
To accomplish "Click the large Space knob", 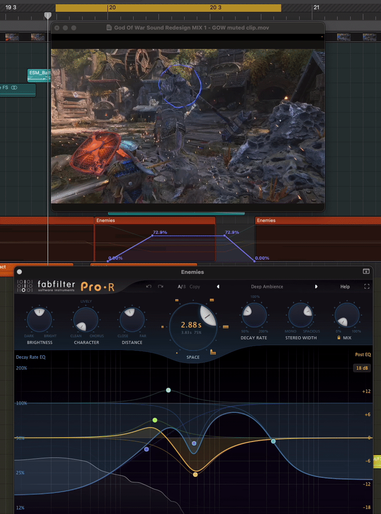I will (193, 327).
